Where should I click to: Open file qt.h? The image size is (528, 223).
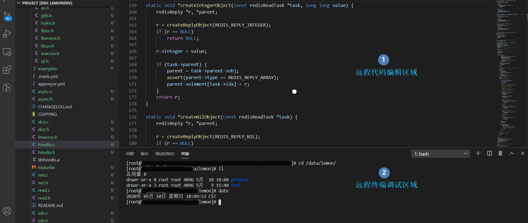(x=45, y=61)
